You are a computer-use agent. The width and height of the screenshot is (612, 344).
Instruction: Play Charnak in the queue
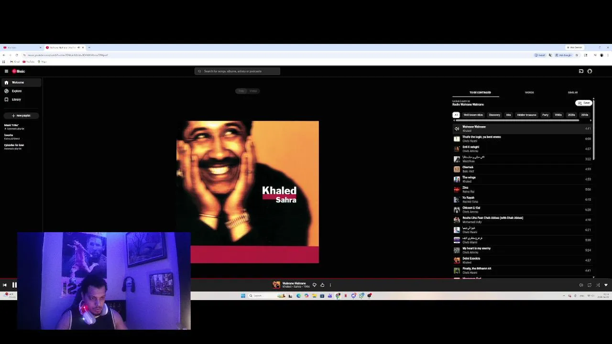(522, 169)
